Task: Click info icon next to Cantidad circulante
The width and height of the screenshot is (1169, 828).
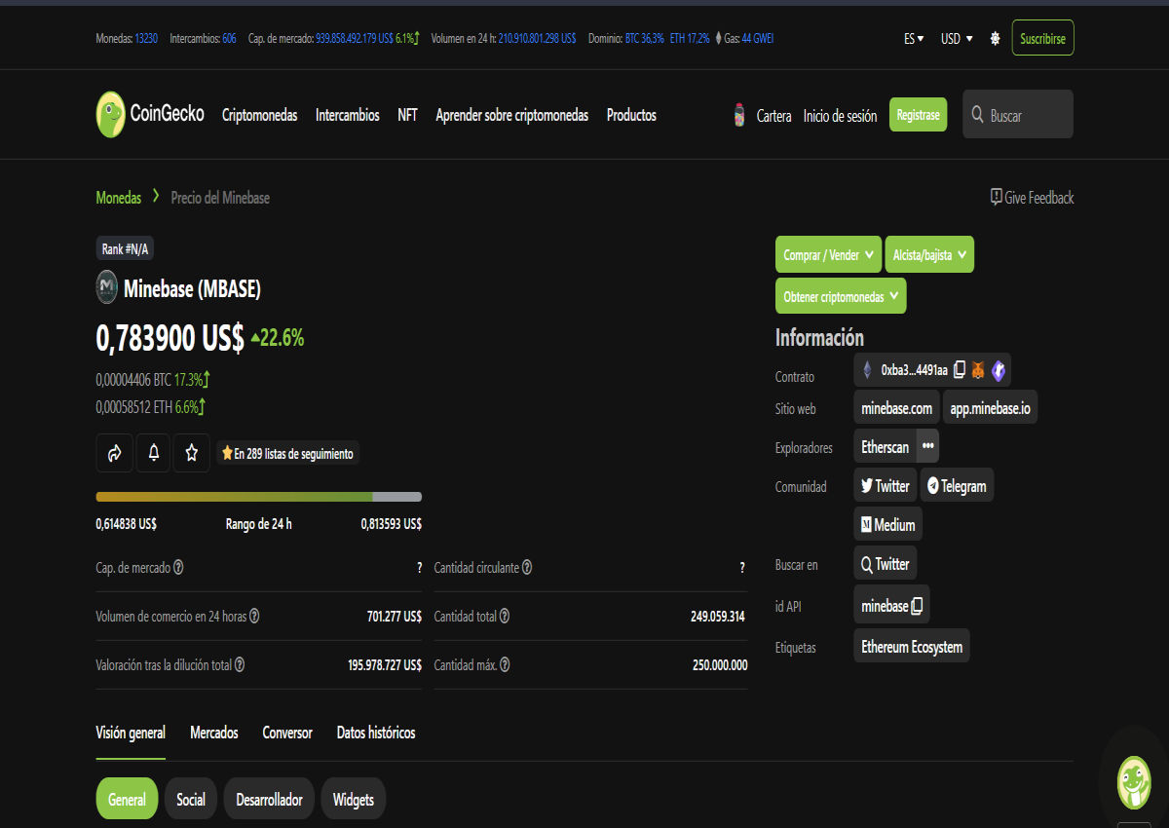Action: [527, 567]
